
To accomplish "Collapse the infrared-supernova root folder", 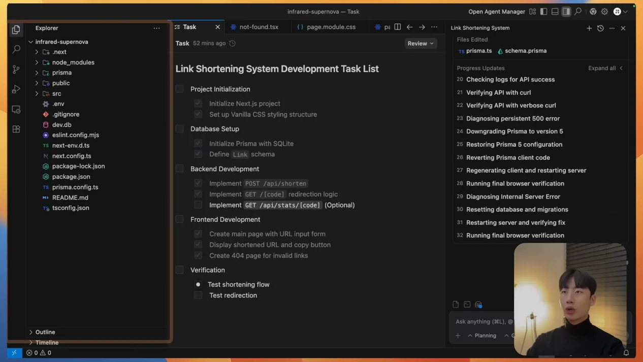I will coord(31,42).
